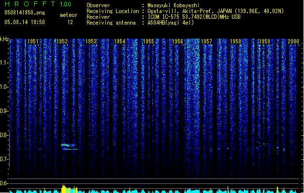Image resolution: width=304 pixels, height=193 pixels.
Task: Click the 1.1 kHz axis label
Action: [4, 63]
